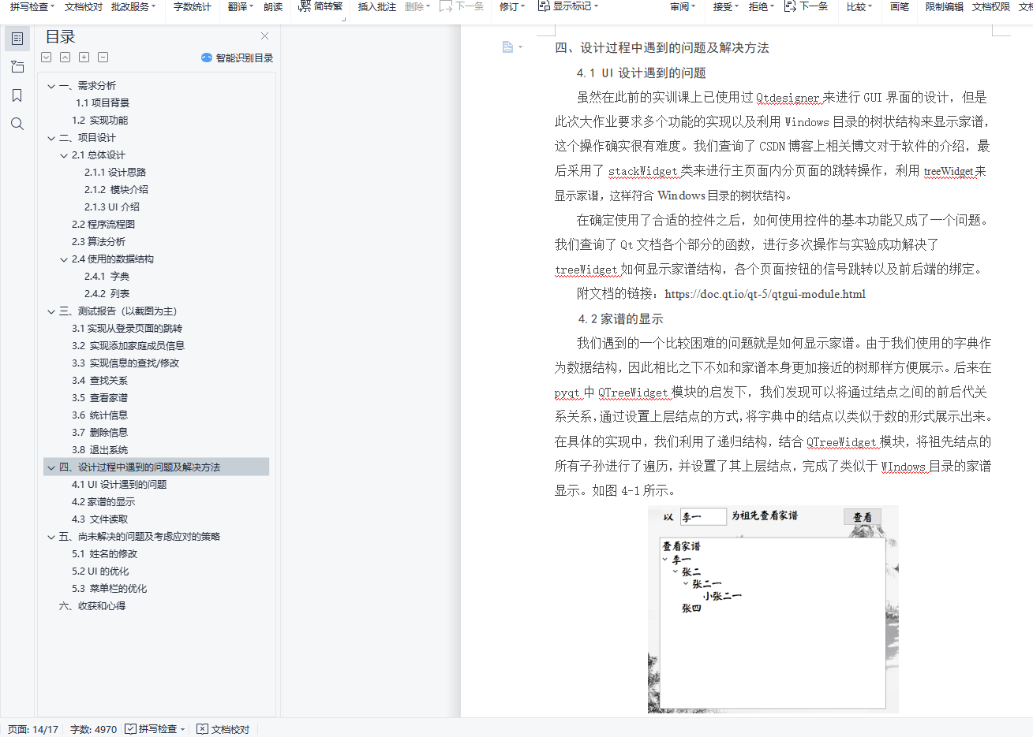Collapse the 一、需求分析 outline section
Image resolution: width=1033 pixels, height=737 pixels.
coord(51,86)
